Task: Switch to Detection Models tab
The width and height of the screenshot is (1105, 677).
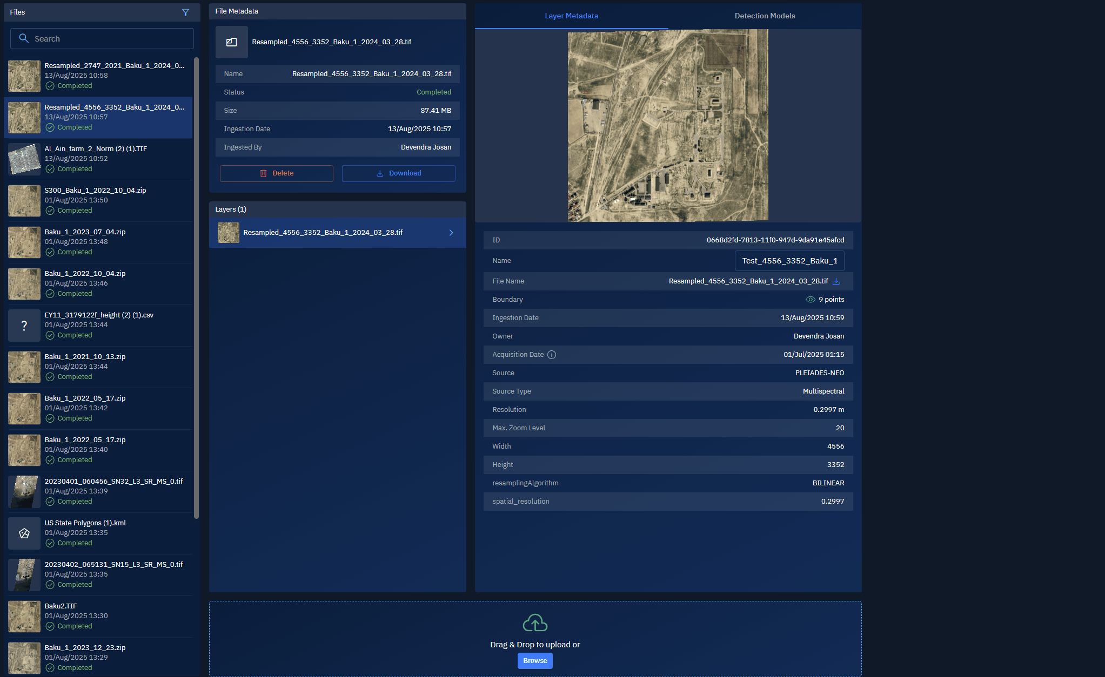Action: pyautogui.click(x=765, y=16)
